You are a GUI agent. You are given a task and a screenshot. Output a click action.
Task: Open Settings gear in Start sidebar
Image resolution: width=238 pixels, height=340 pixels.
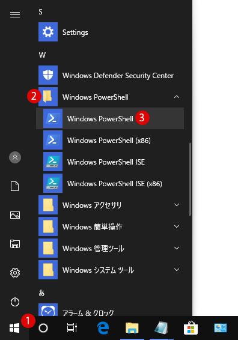(15, 273)
